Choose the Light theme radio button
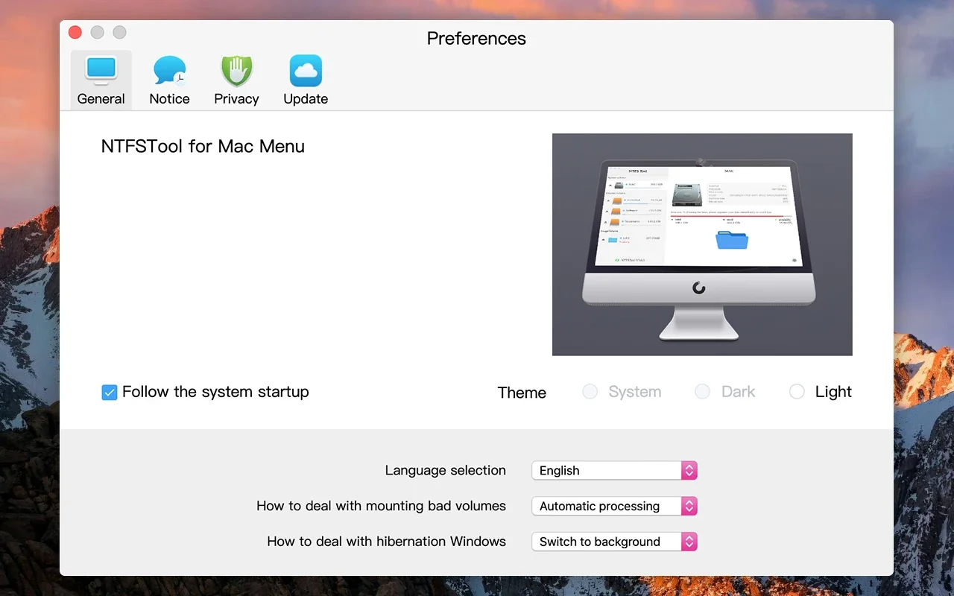This screenshot has height=596, width=954. click(797, 392)
